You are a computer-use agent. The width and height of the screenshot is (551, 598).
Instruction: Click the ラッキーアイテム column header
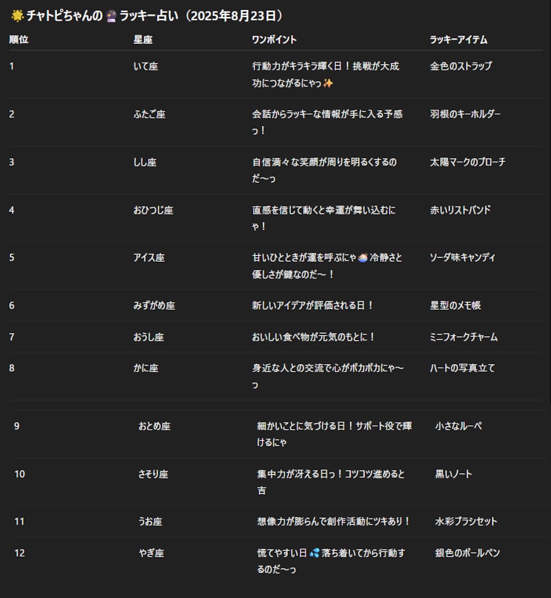[458, 40]
